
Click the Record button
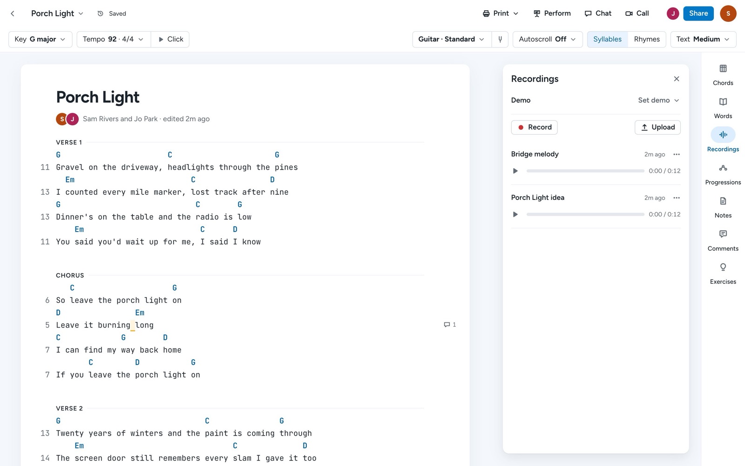[x=534, y=127]
